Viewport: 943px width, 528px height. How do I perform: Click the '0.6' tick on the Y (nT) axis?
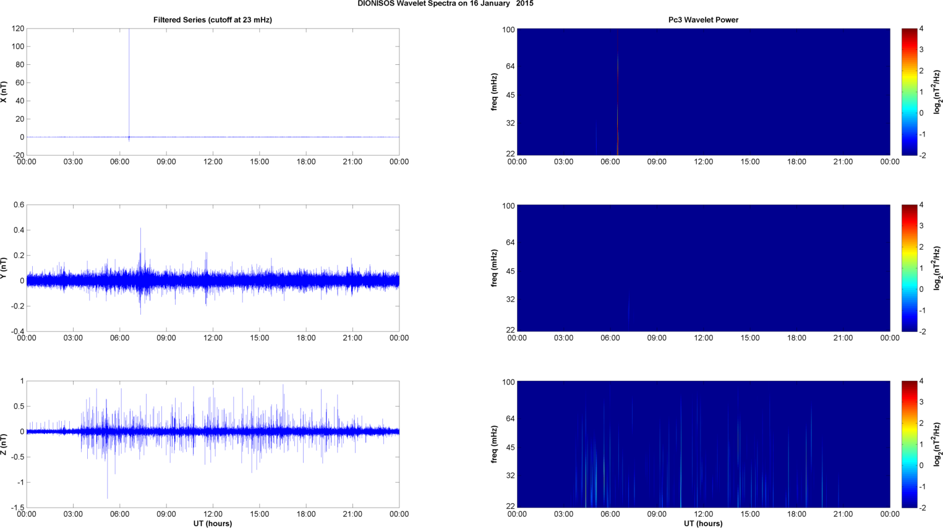click(19, 205)
